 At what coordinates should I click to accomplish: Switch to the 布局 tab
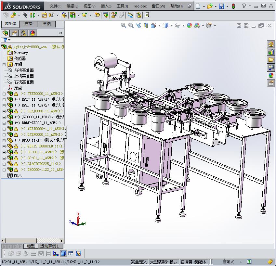click(28, 24)
